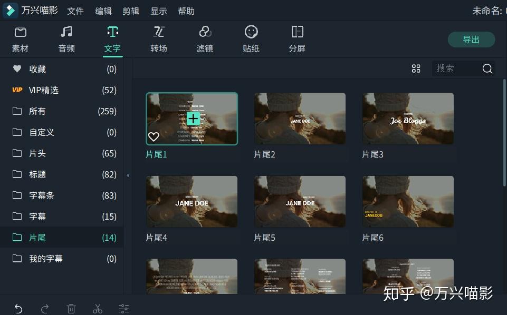507x315 pixels.
Task: Open the 字幕条 category
Action: pos(41,195)
